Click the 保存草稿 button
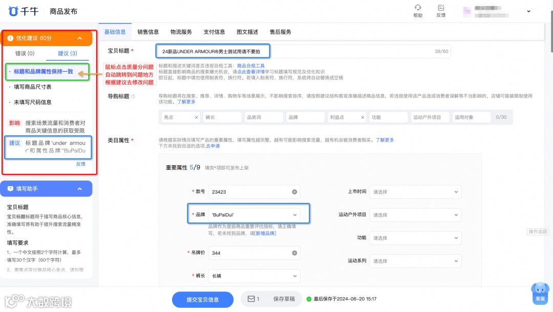The width and height of the screenshot is (553, 312). click(284, 299)
